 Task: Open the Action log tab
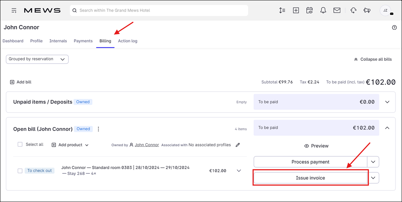128,41
